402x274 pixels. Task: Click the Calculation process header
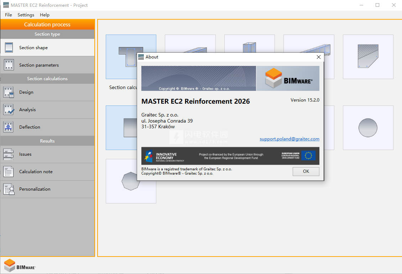[x=47, y=25]
